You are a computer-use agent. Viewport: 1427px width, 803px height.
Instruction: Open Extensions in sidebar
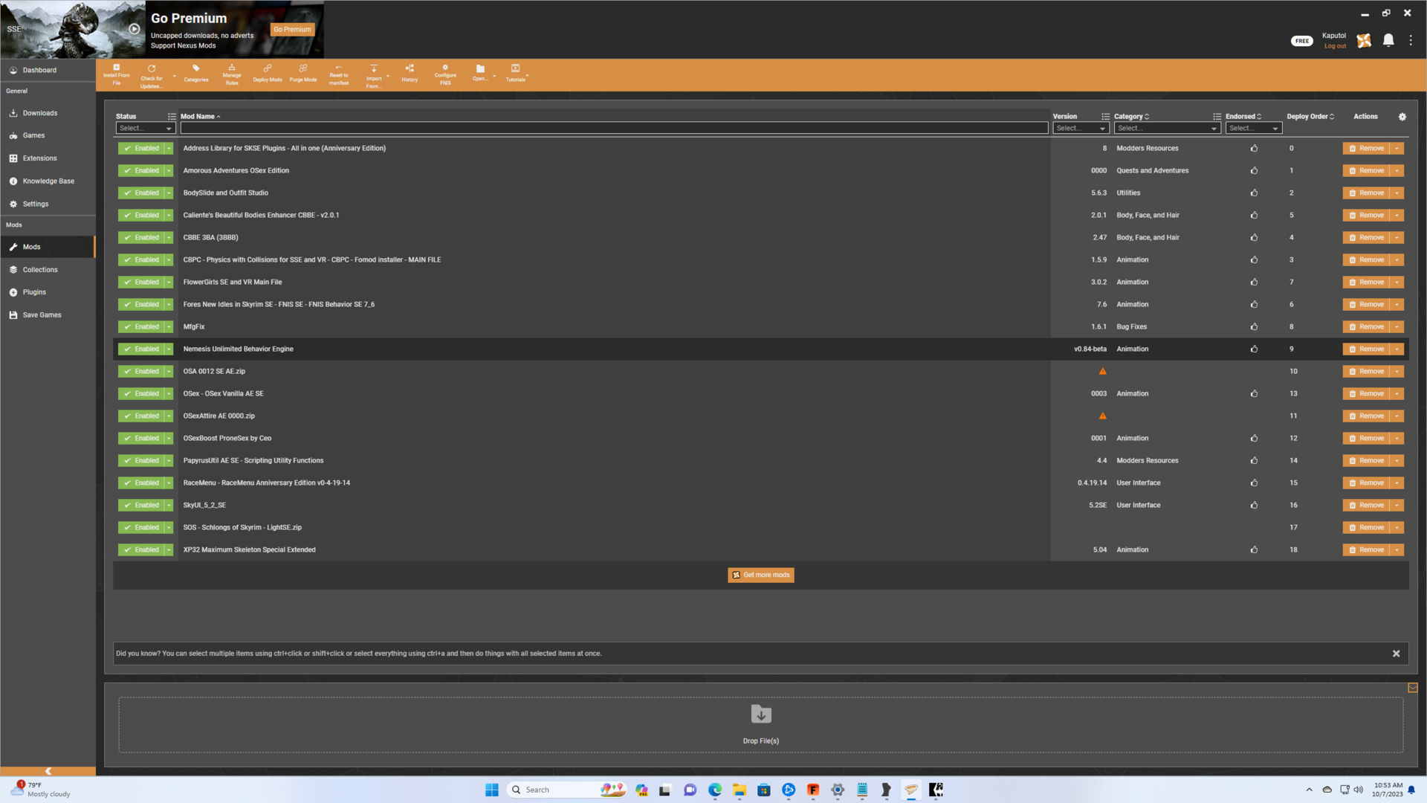click(48, 158)
